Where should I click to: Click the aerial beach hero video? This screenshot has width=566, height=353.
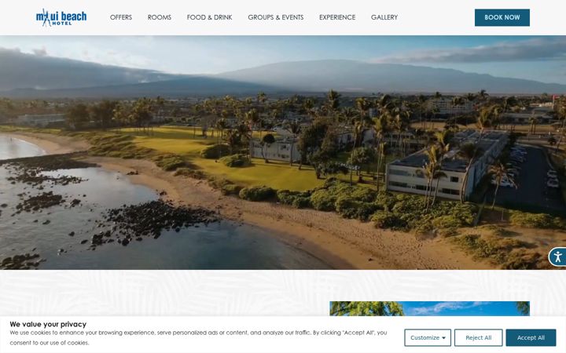283,152
